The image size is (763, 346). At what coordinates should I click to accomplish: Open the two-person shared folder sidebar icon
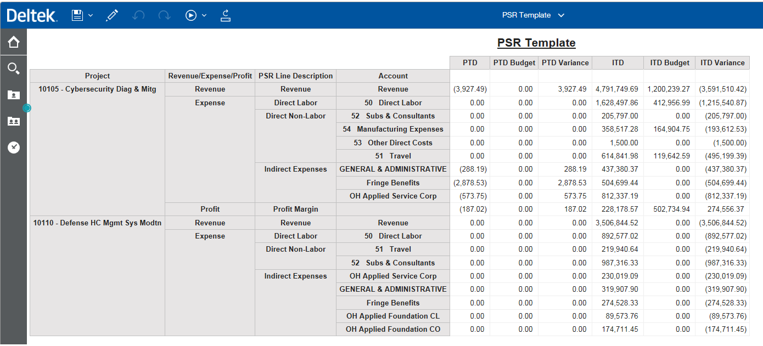point(14,121)
